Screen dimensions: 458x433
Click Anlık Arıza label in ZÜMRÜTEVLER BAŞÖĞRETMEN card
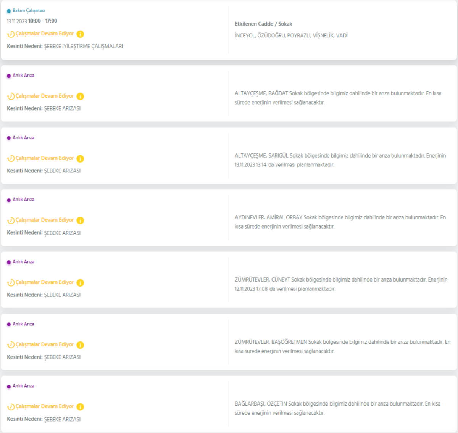[23, 324]
